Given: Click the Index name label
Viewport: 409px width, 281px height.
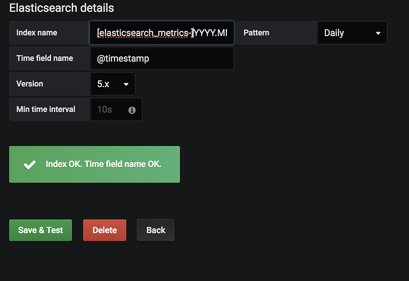Looking at the screenshot, I should 37,33.
